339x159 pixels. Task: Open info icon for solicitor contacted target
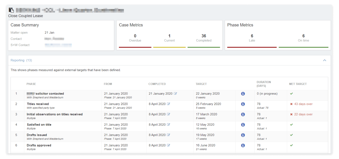[x=243, y=94]
